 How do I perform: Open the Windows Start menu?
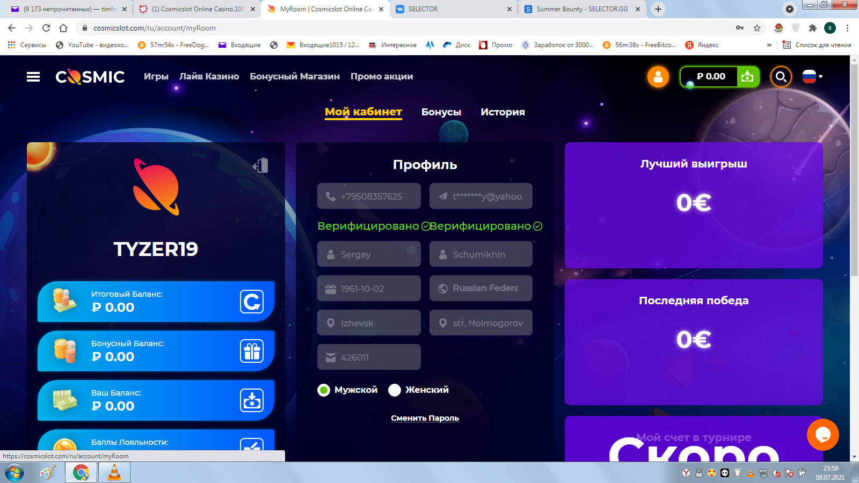coord(14,473)
